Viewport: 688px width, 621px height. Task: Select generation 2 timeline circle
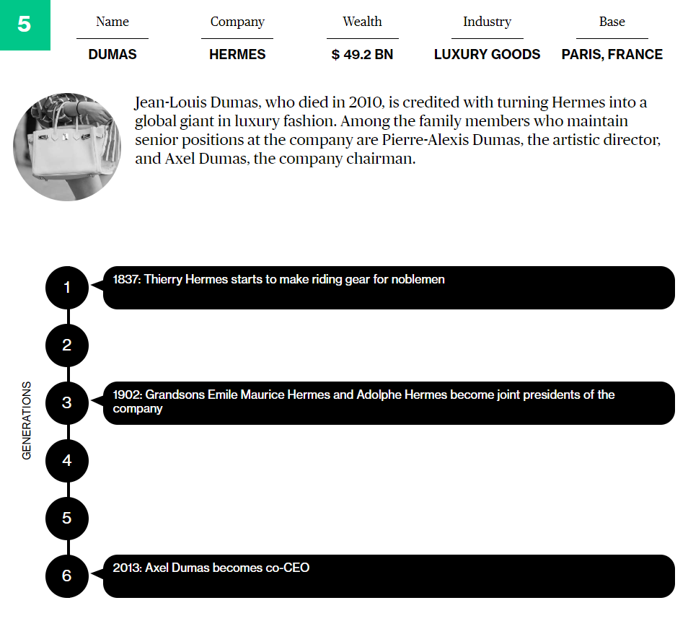(67, 345)
